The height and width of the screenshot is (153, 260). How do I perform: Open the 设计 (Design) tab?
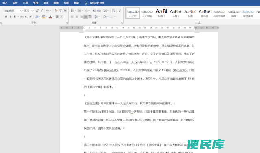click(x=15, y=3)
